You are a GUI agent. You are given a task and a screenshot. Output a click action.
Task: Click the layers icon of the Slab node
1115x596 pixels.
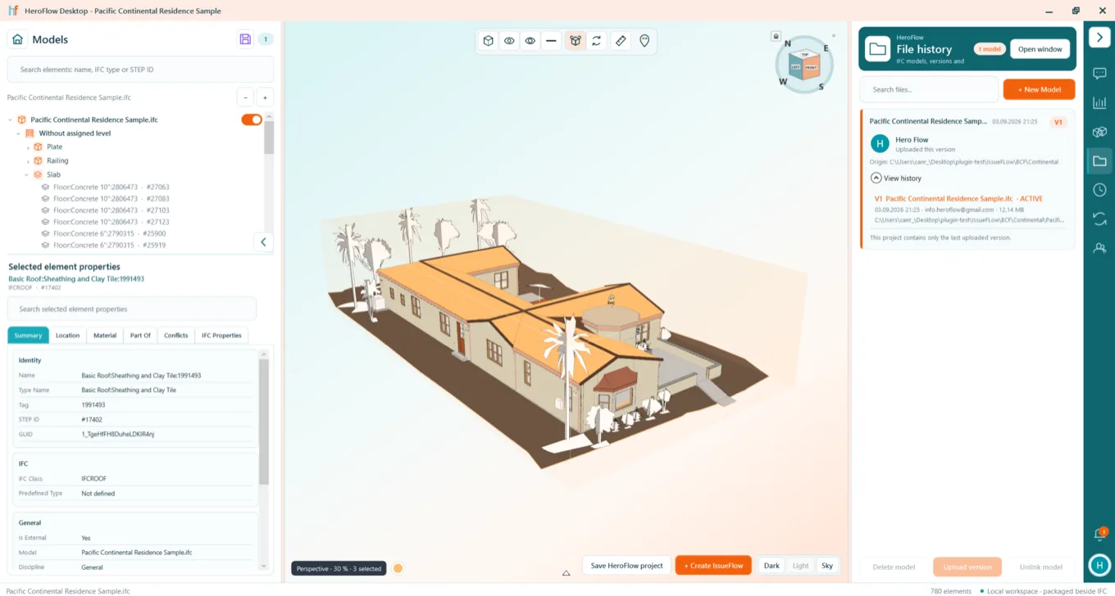tap(38, 175)
